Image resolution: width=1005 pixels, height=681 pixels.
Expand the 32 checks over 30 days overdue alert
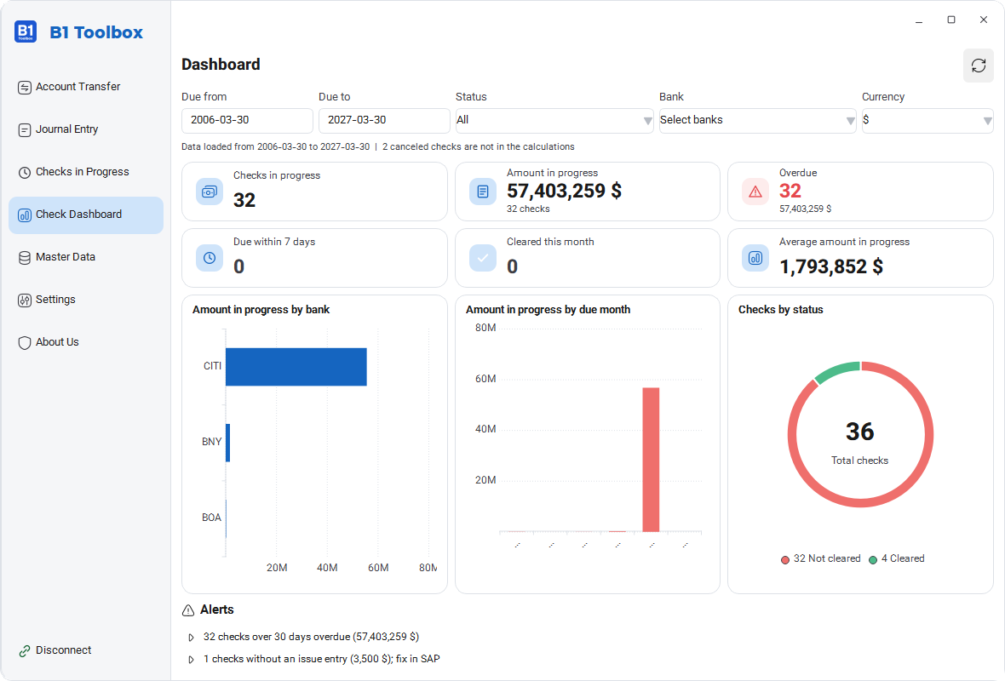pos(191,638)
